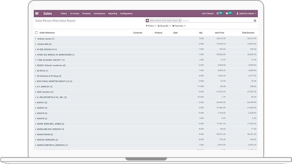This screenshot has width=292, height=164.
Task: Sort by Total Amount column header
Action: (x=248, y=33)
